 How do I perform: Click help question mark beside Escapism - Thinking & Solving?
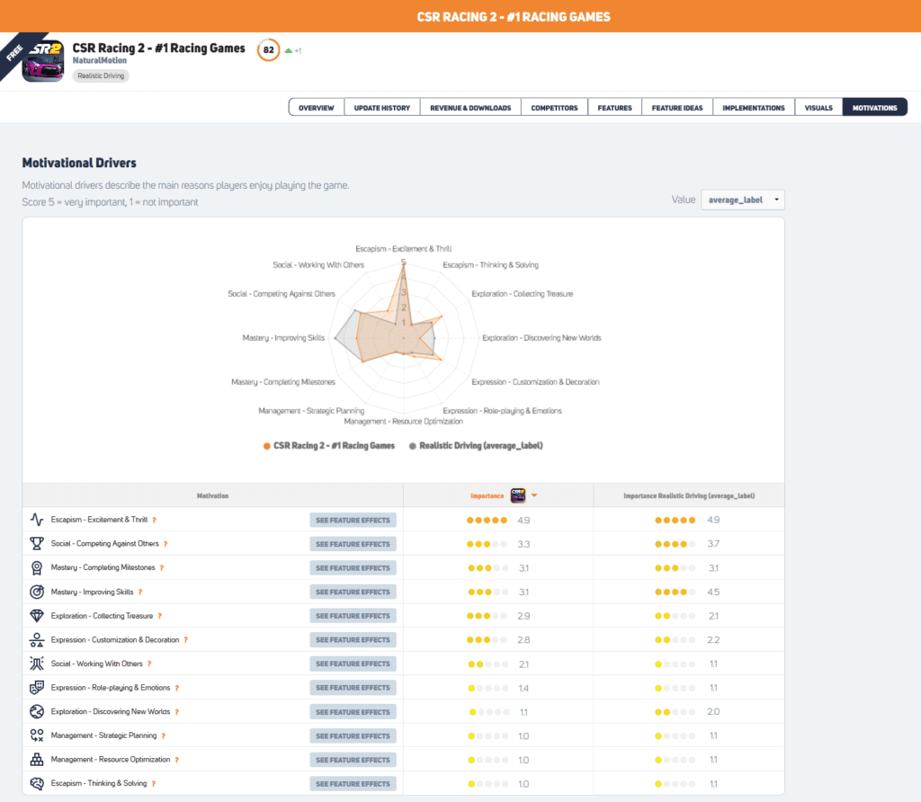click(x=153, y=784)
